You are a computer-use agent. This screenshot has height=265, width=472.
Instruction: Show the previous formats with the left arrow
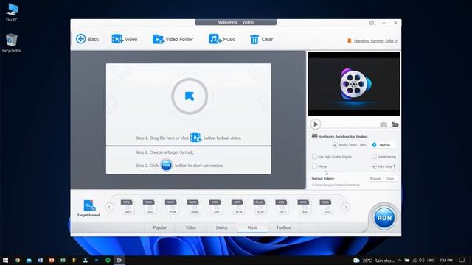tap(110, 207)
